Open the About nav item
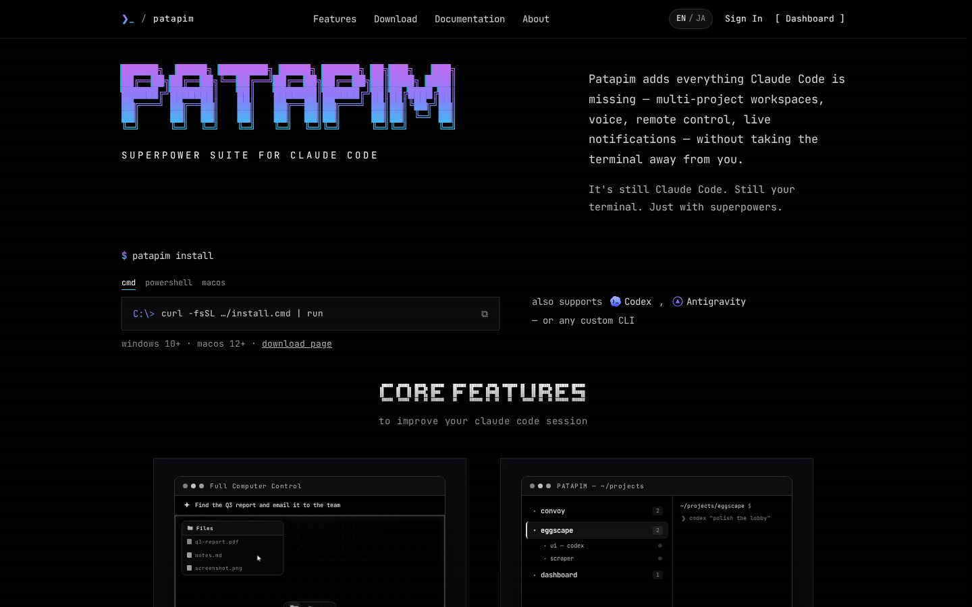Viewport: 972px width, 607px height. [536, 19]
